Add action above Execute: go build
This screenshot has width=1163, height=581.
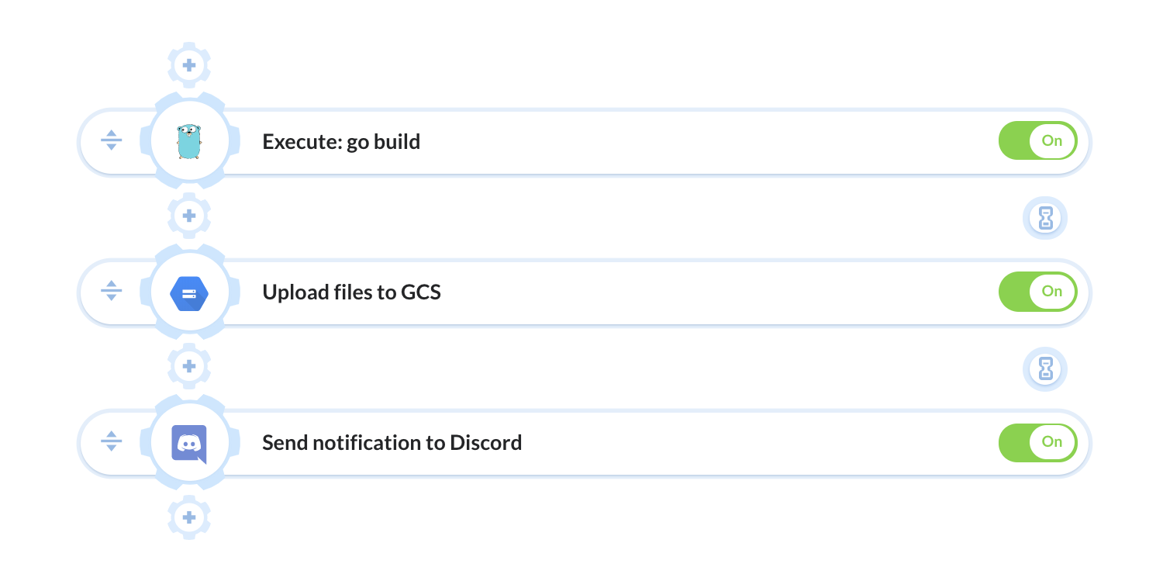click(x=189, y=64)
